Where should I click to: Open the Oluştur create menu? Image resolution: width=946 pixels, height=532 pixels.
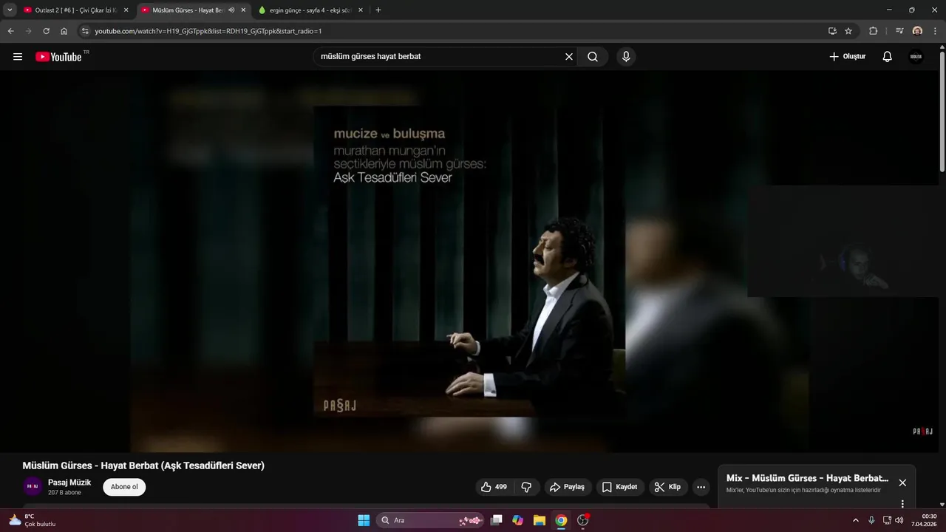[847, 57]
